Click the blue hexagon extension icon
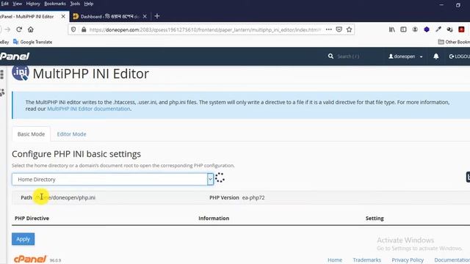Viewport: 470px width, 264px height. tap(427, 29)
